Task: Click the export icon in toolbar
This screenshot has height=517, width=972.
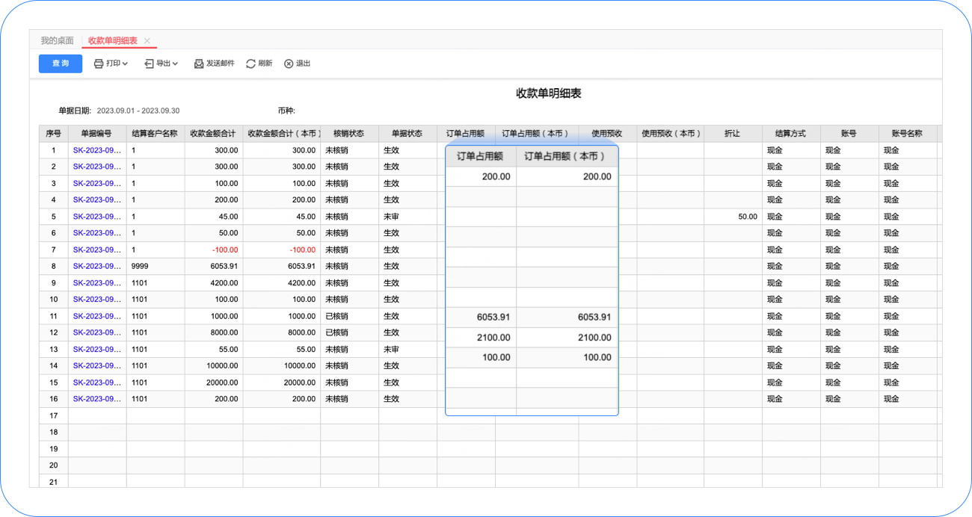Action: pyautogui.click(x=149, y=64)
